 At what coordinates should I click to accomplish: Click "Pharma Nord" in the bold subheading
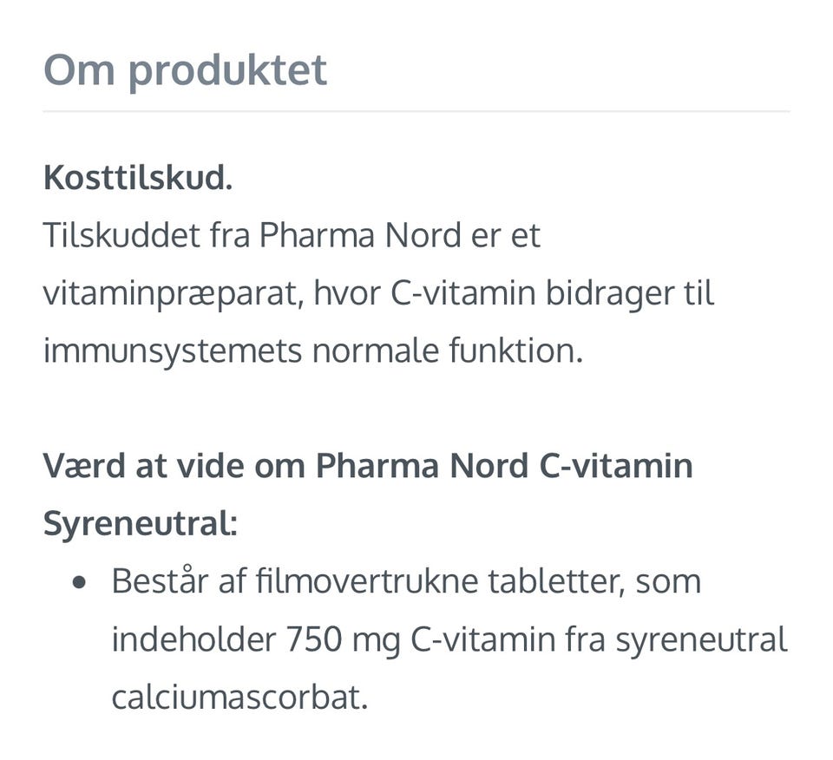422,466
